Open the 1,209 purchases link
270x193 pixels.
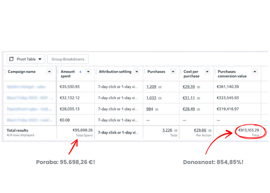click(x=151, y=87)
